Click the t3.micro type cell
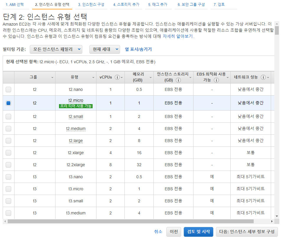The height and width of the screenshot is (240, 282). pyautogui.click(x=76, y=189)
